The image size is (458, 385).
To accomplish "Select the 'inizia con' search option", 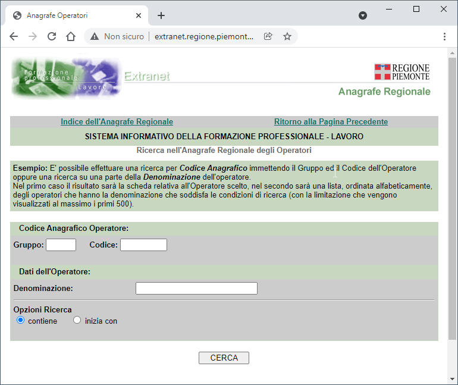I will coord(77,320).
